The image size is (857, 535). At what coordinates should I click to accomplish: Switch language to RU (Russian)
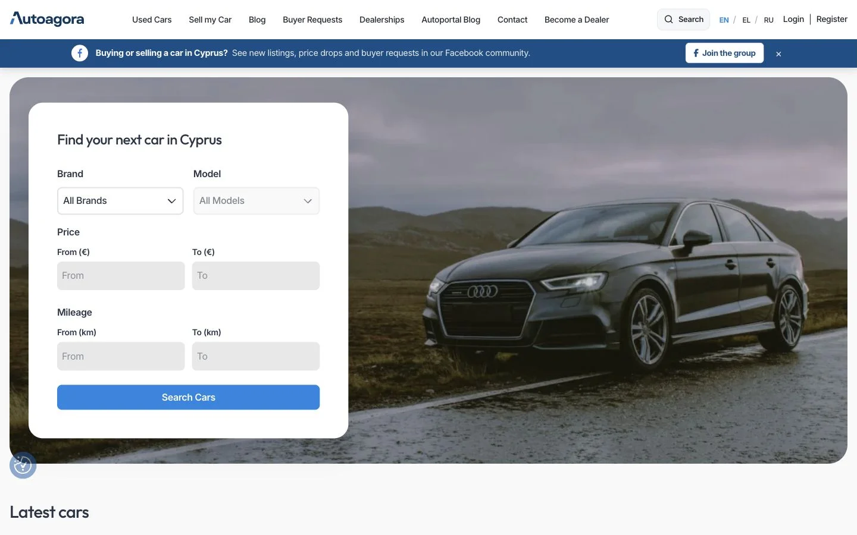(769, 20)
